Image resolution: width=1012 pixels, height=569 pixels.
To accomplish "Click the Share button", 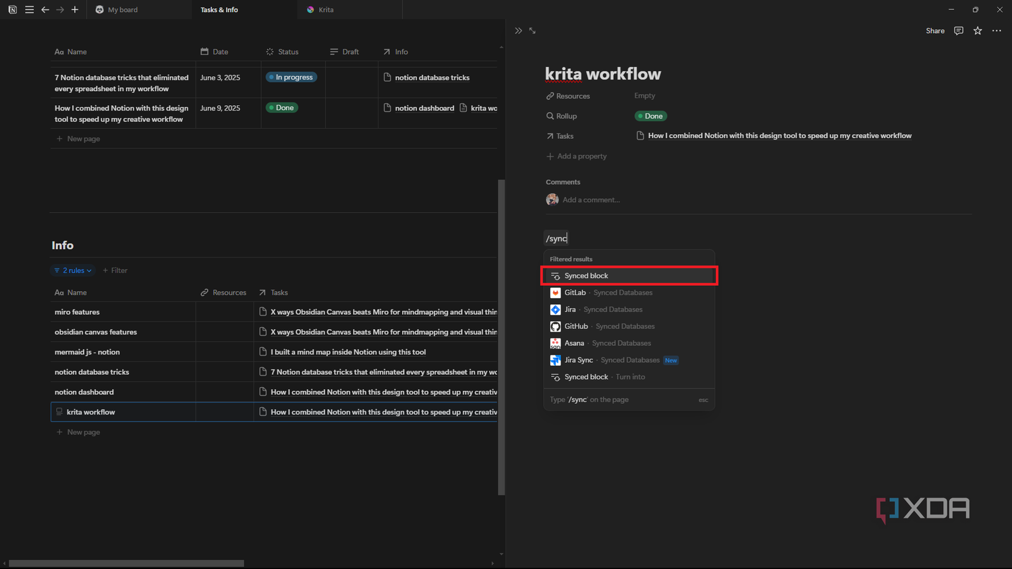I will tap(935, 31).
